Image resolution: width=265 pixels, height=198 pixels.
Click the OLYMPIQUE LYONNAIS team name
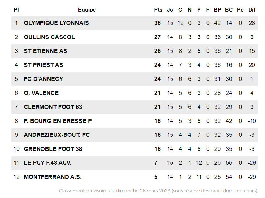click(x=56, y=23)
